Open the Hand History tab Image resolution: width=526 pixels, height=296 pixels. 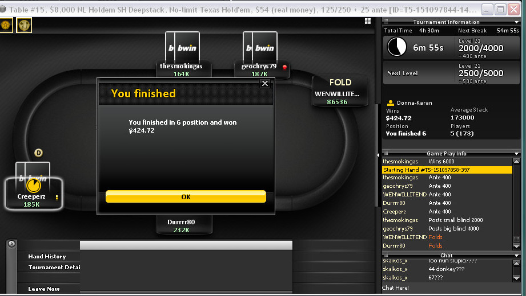[x=47, y=257]
